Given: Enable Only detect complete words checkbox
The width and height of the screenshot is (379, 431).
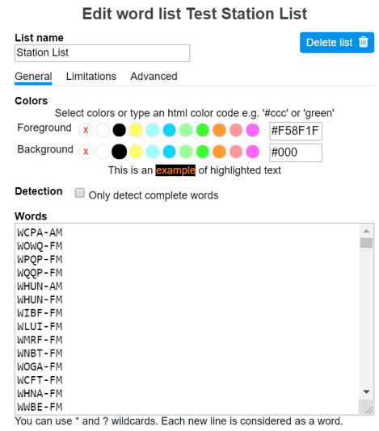Looking at the screenshot, I should (80, 193).
